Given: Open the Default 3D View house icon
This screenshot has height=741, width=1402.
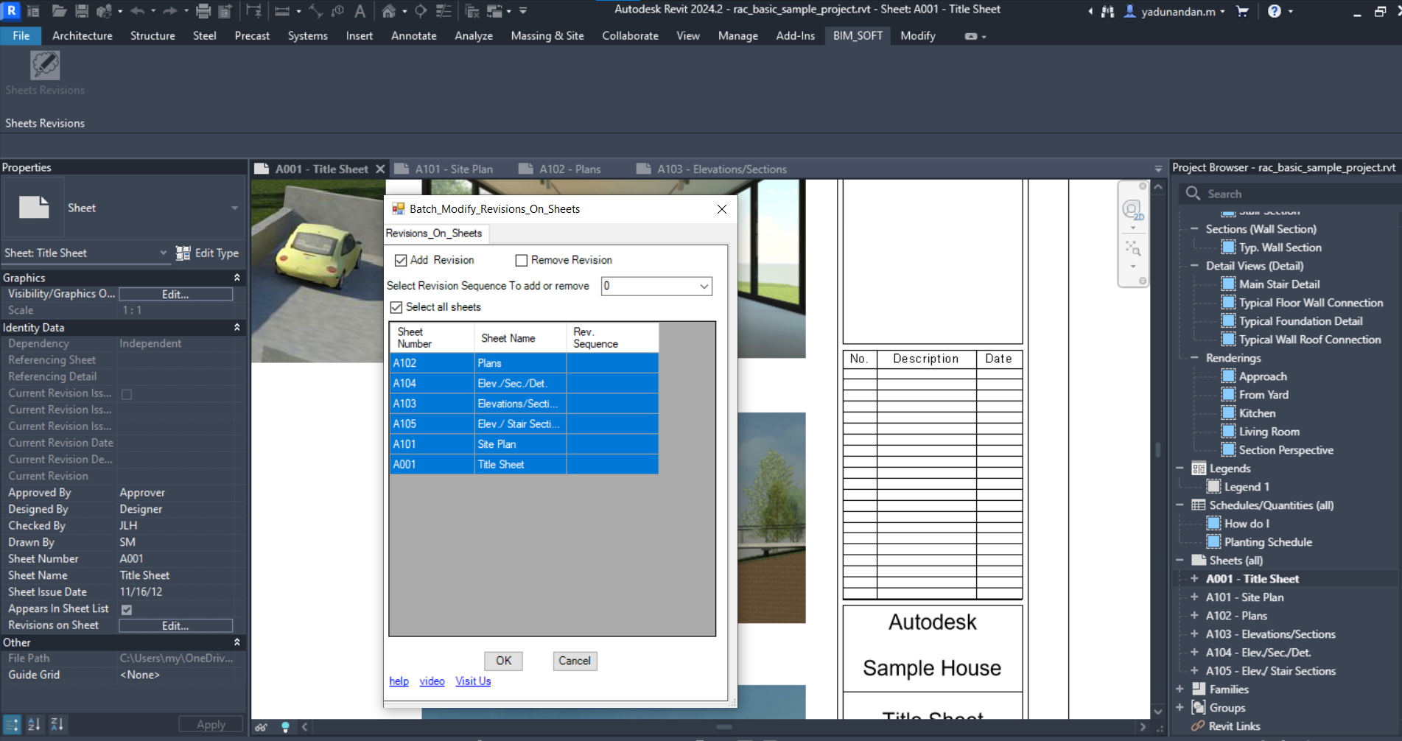Looking at the screenshot, I should pos(388,11).
